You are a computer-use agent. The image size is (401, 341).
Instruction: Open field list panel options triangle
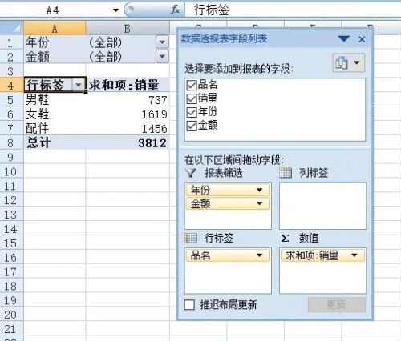pyautogui.click(x=344, y=39)
